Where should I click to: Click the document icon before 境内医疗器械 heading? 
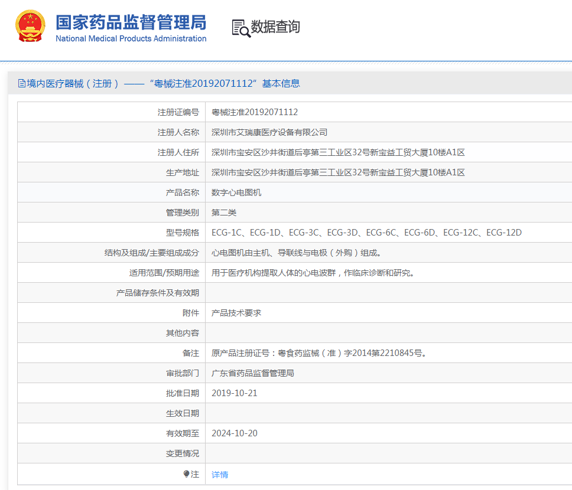click(21, 83)
